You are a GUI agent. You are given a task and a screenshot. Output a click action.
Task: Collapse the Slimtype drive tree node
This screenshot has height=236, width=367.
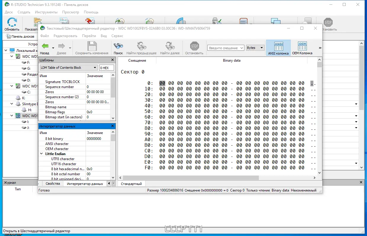point(12,104)
